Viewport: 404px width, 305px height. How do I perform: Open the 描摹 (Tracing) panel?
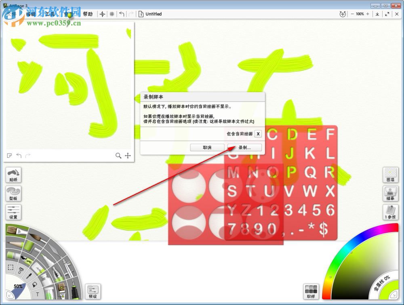click(390, 193)
